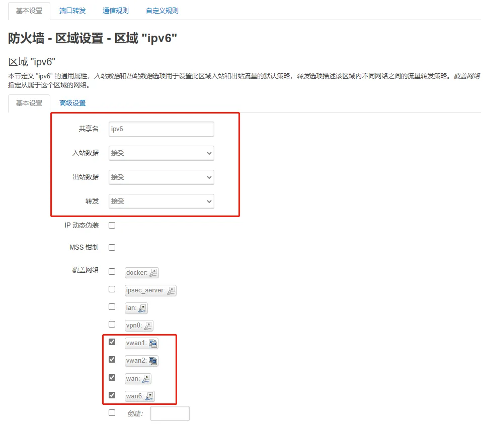Check the 创建 new network checkbox
The height and width of the screenshot is (431, 489).
click(x=112, y=412)
